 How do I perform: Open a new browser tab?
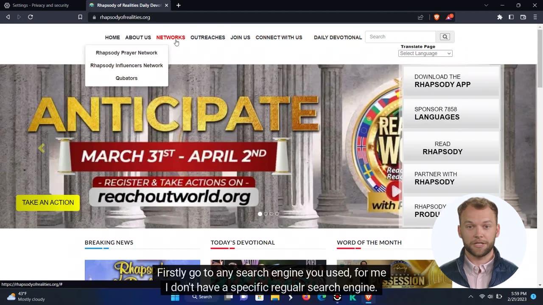[x=178, y=6]
